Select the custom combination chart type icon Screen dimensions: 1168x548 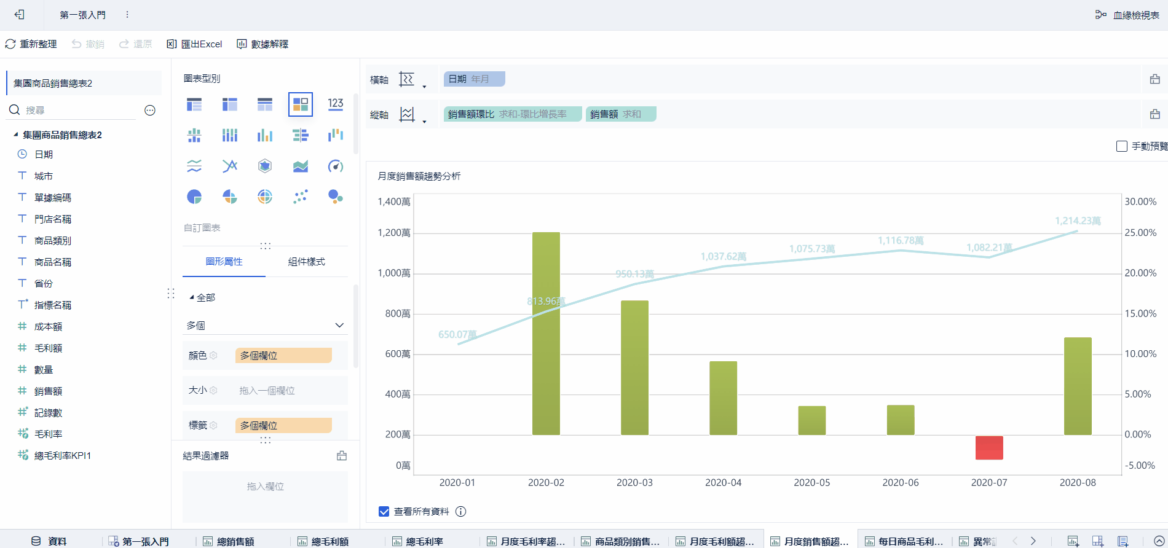pyautogui.click(x=301, y=104)
